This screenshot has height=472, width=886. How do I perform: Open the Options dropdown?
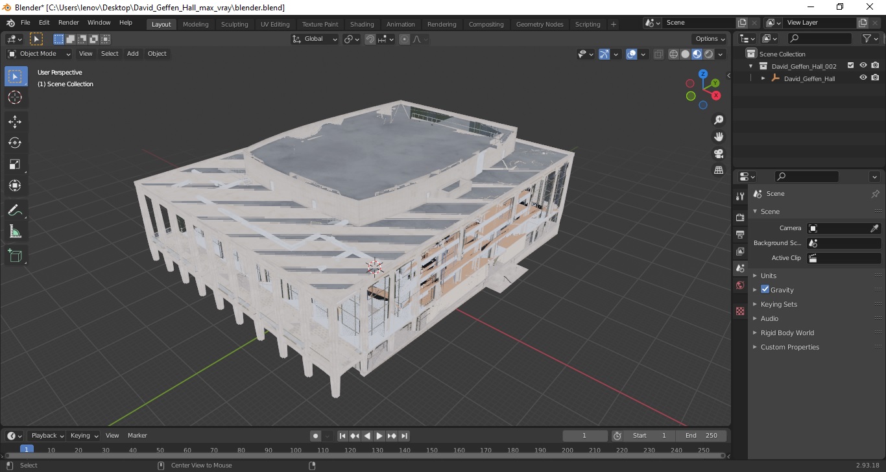point(709,39)
